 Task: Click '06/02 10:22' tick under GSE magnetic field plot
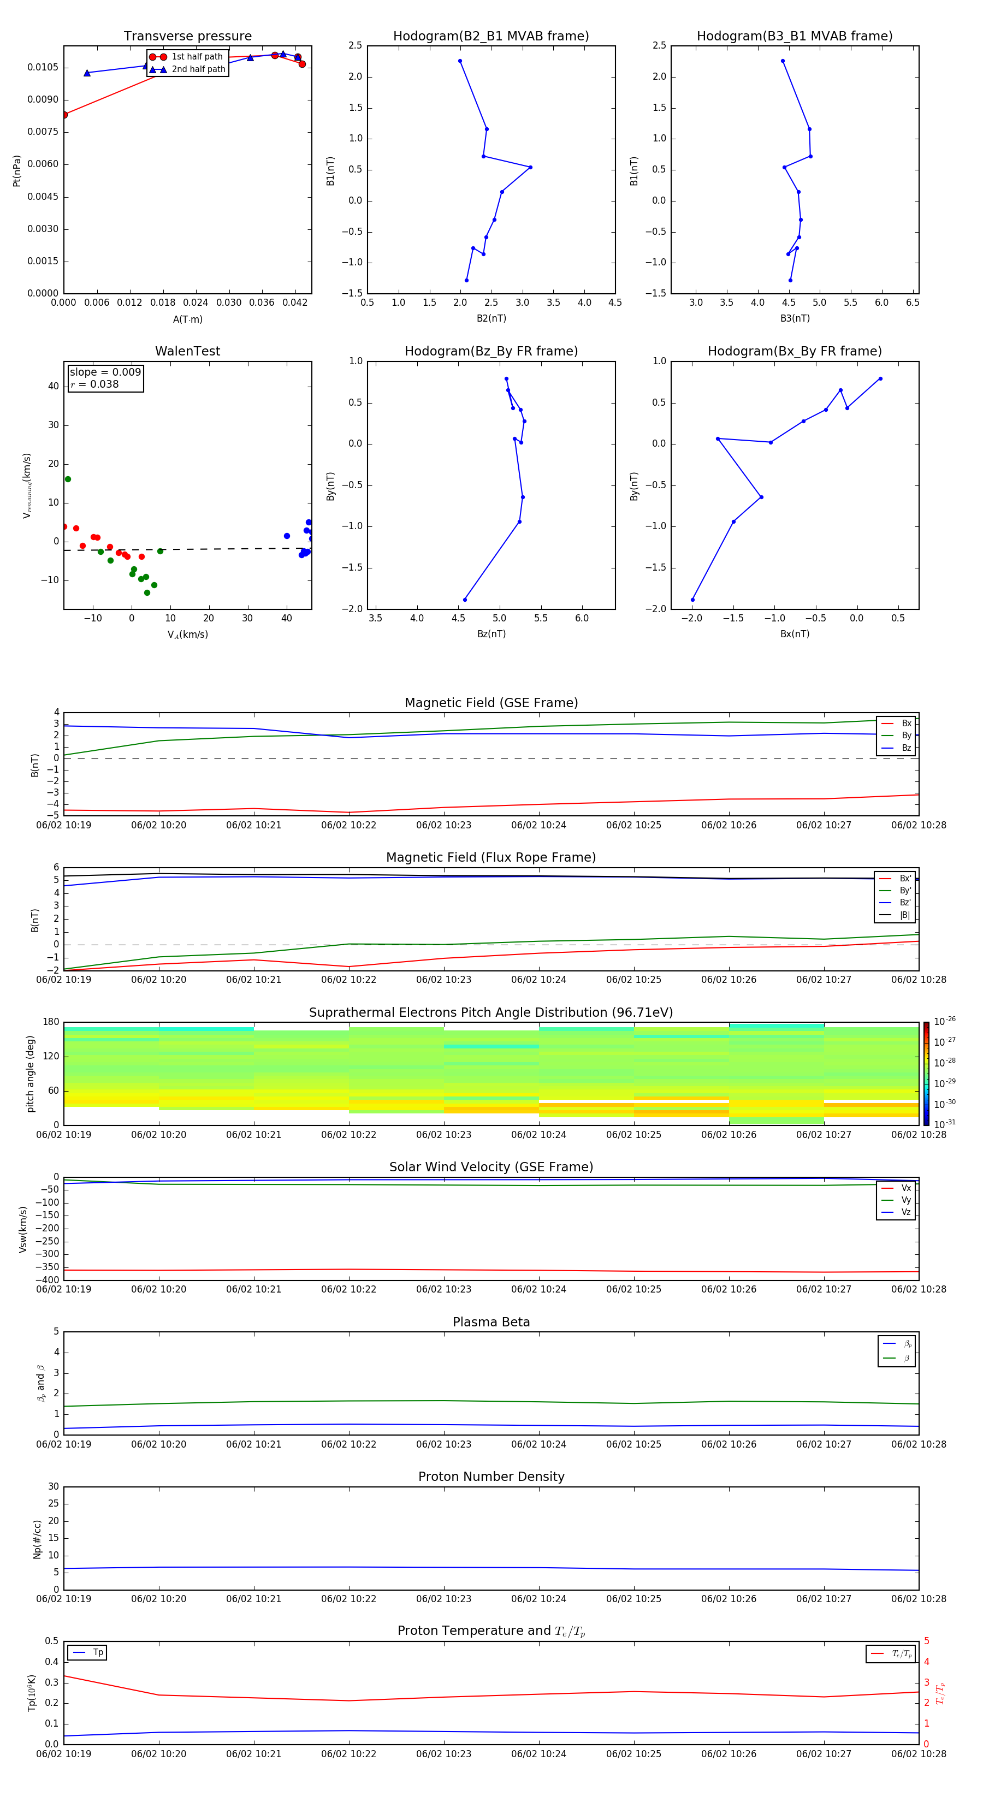(x=348, y=826)
